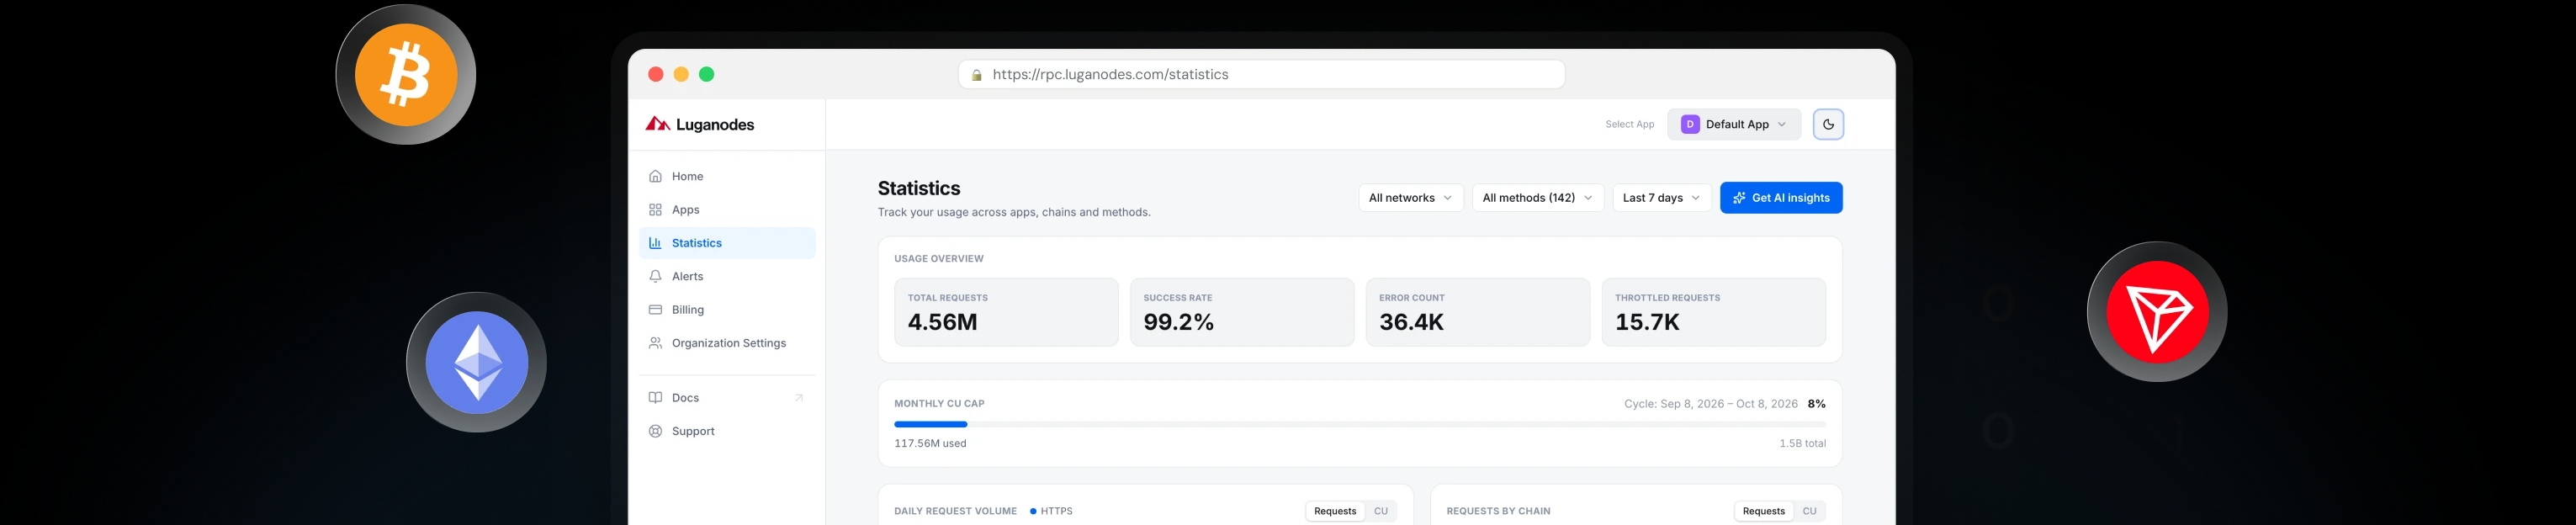The height and width of the screenshot is (525, 2576).
Task: Open the All networks dropdown
Action: click(1410, 198)
